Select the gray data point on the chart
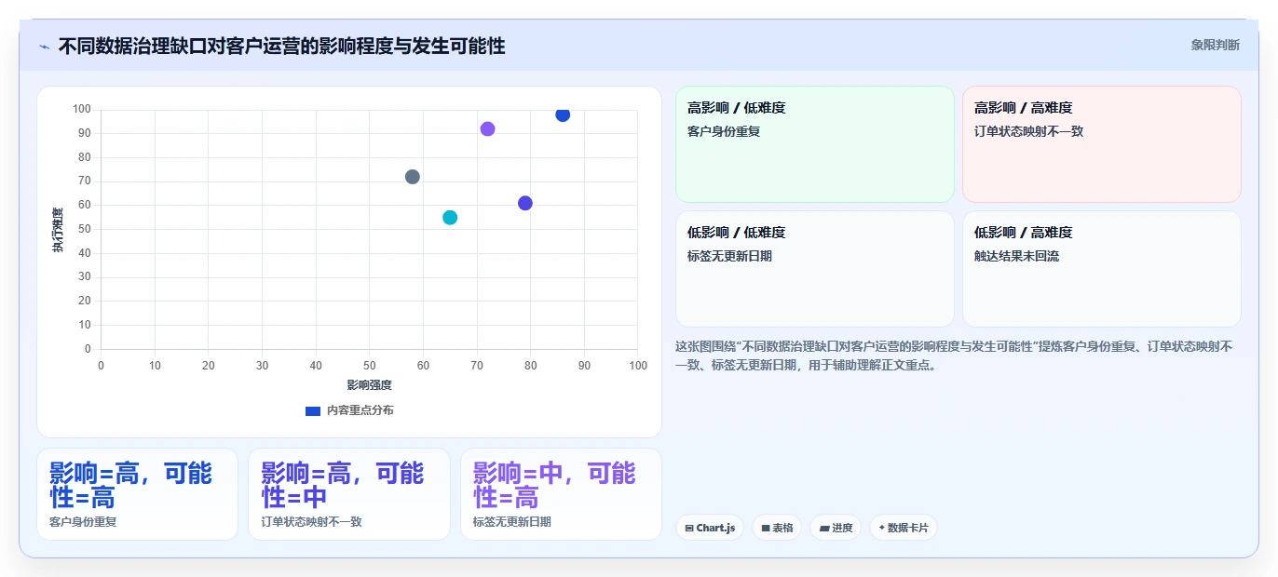This screenshot has width=1278, height=577. (x=413, y=177)
